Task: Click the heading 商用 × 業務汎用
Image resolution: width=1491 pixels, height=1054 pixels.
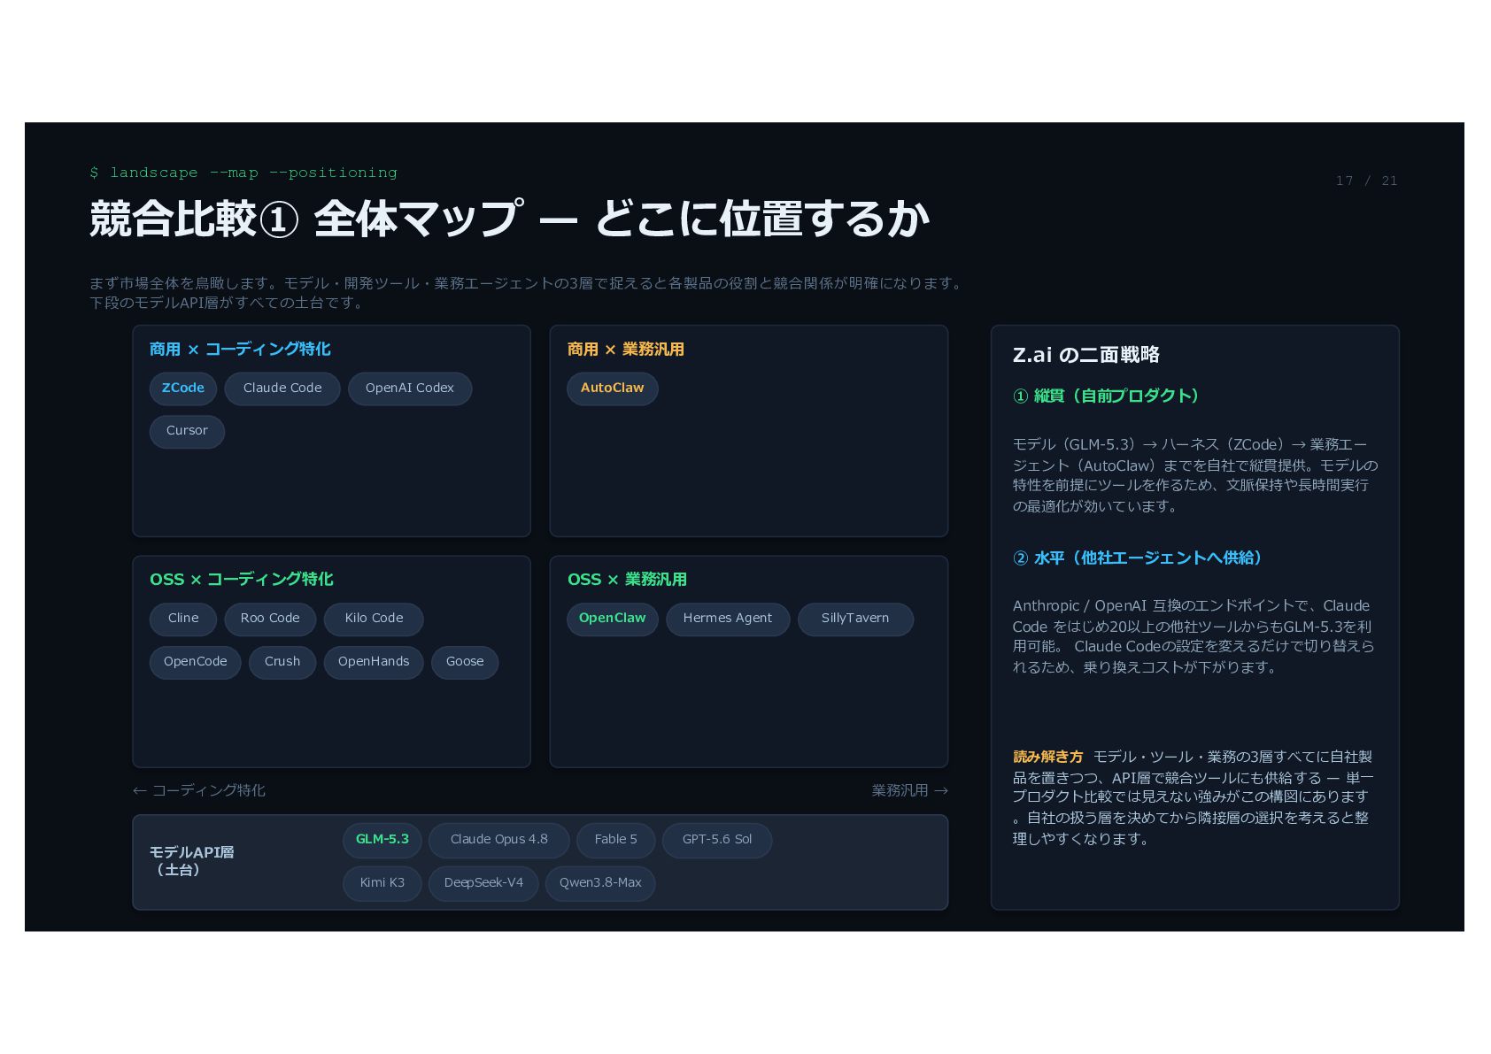Action: (626, 350)
